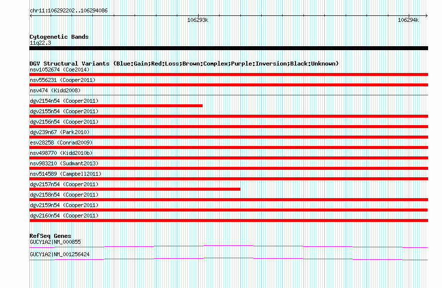This screenshot has height=288, width=442.
Task: Click the 11q22.3 band label
Action: pyautogui.click(x=40, y=43)
